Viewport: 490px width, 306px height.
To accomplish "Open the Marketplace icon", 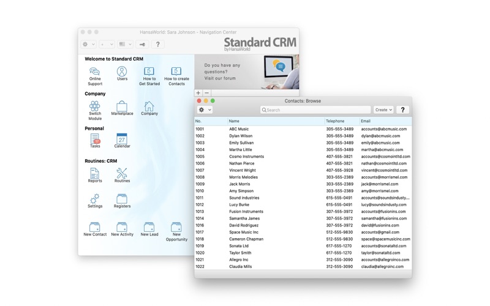I will click(122, 108).
